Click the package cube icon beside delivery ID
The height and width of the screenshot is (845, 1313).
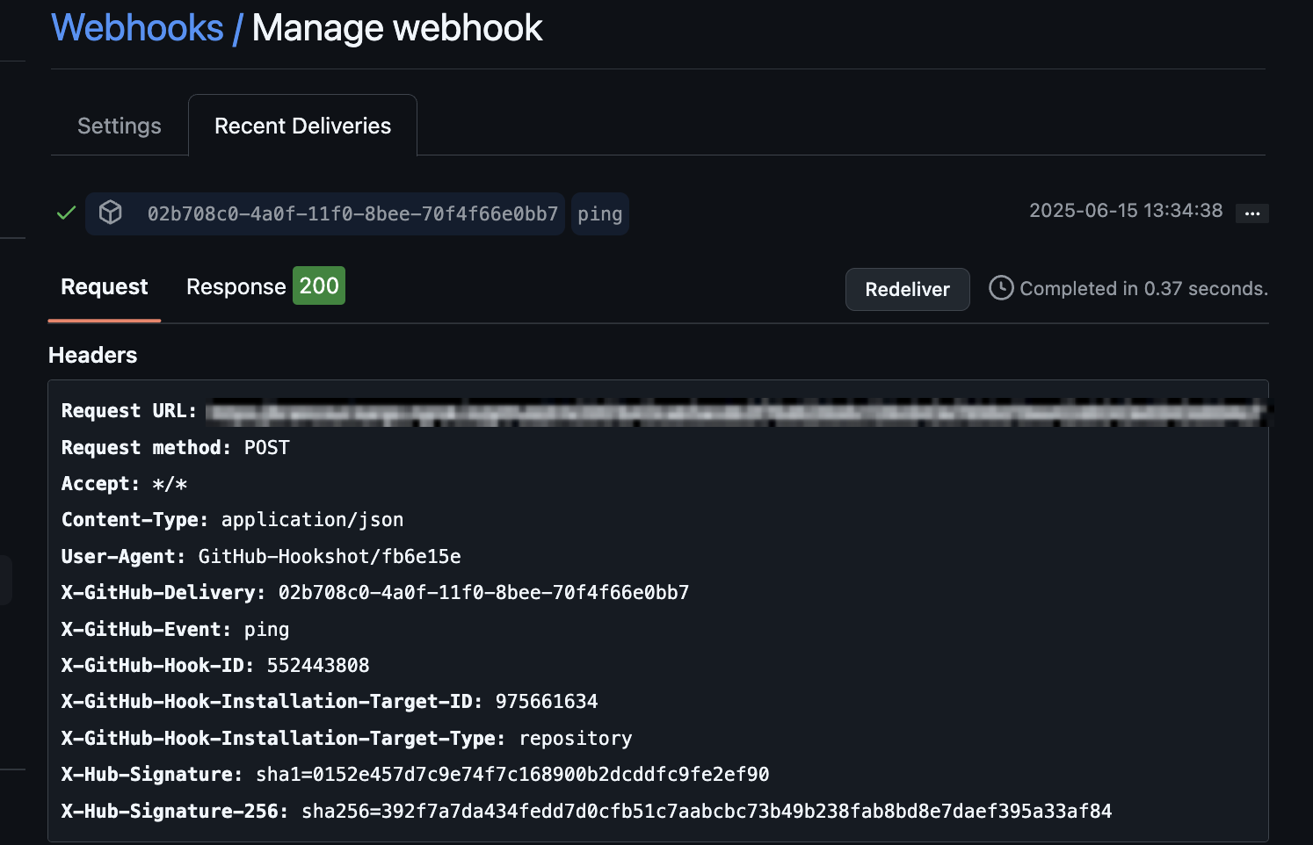111,213
